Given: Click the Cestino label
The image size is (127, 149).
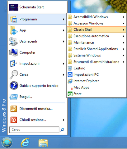Looking at the screenshot, I should pos(79,68).
